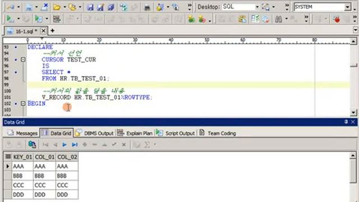The height and width of the screenshot is (202, 359).
Task: Click the minus delete record button
Action: click(95, 145)
